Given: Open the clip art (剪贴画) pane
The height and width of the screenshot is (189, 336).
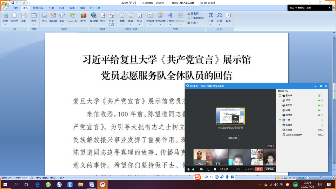Looking at the screenshot, I should pyautogui.click(x=53, y=18).
